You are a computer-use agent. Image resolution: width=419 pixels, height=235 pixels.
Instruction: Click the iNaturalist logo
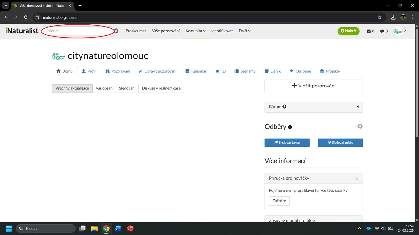tap(22, 31)
